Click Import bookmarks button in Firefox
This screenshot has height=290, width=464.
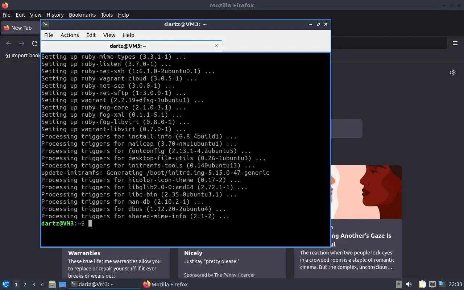[x=22, y=55]
